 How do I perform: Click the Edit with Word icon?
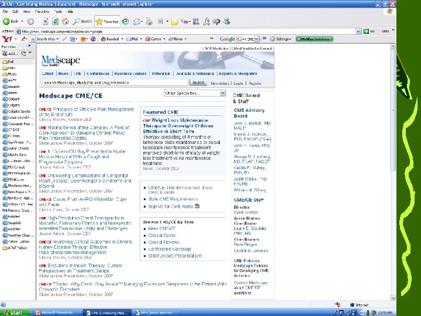coord(160,22)
